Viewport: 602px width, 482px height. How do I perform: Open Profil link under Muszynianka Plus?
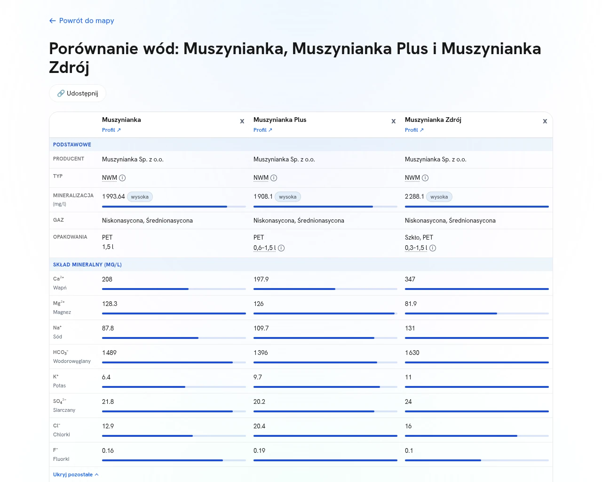click(x=263, y=130)
